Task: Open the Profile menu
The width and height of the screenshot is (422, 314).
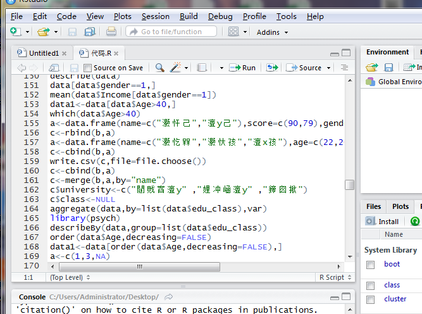Action: pyautogui.click(x=254, y=16)
